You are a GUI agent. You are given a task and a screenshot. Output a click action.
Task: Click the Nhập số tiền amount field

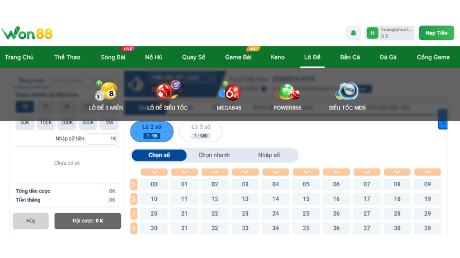[102, 139]
